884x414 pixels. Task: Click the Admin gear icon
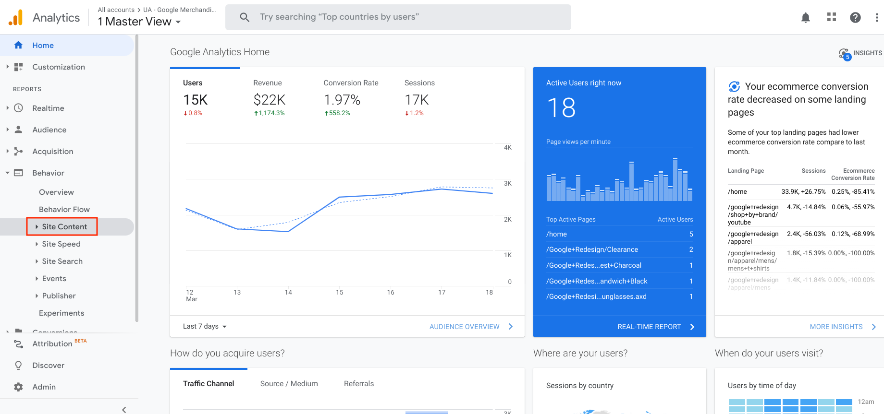pos(18,387)
